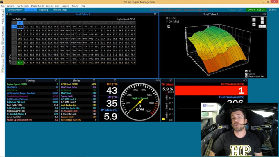Select Inj Duty Cycle (%) row in Tuning panel

pos(33,108)
